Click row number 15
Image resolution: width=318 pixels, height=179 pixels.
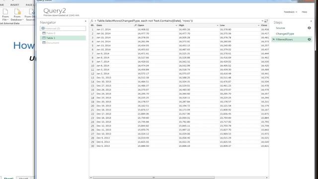tap(92, 86)
